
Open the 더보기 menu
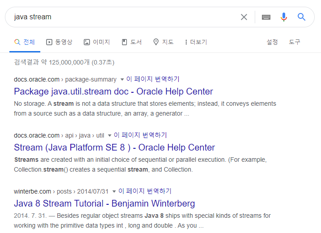[196, 42]
